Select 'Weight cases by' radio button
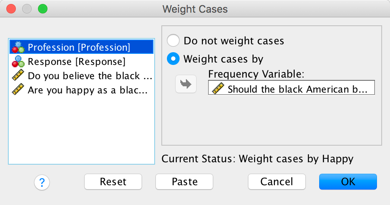This screenshot has height=205, width=390. (x=174, y=59)
